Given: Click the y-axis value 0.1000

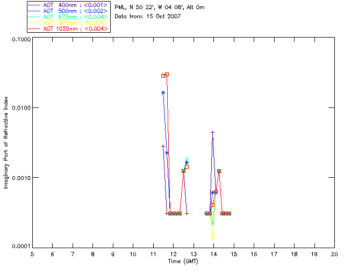Looking at the screenshot, I should point(21,39).
